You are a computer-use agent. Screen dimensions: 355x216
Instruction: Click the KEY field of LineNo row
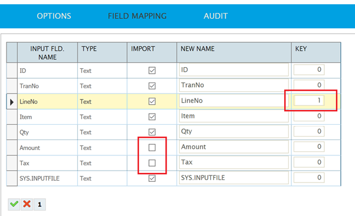309,101
